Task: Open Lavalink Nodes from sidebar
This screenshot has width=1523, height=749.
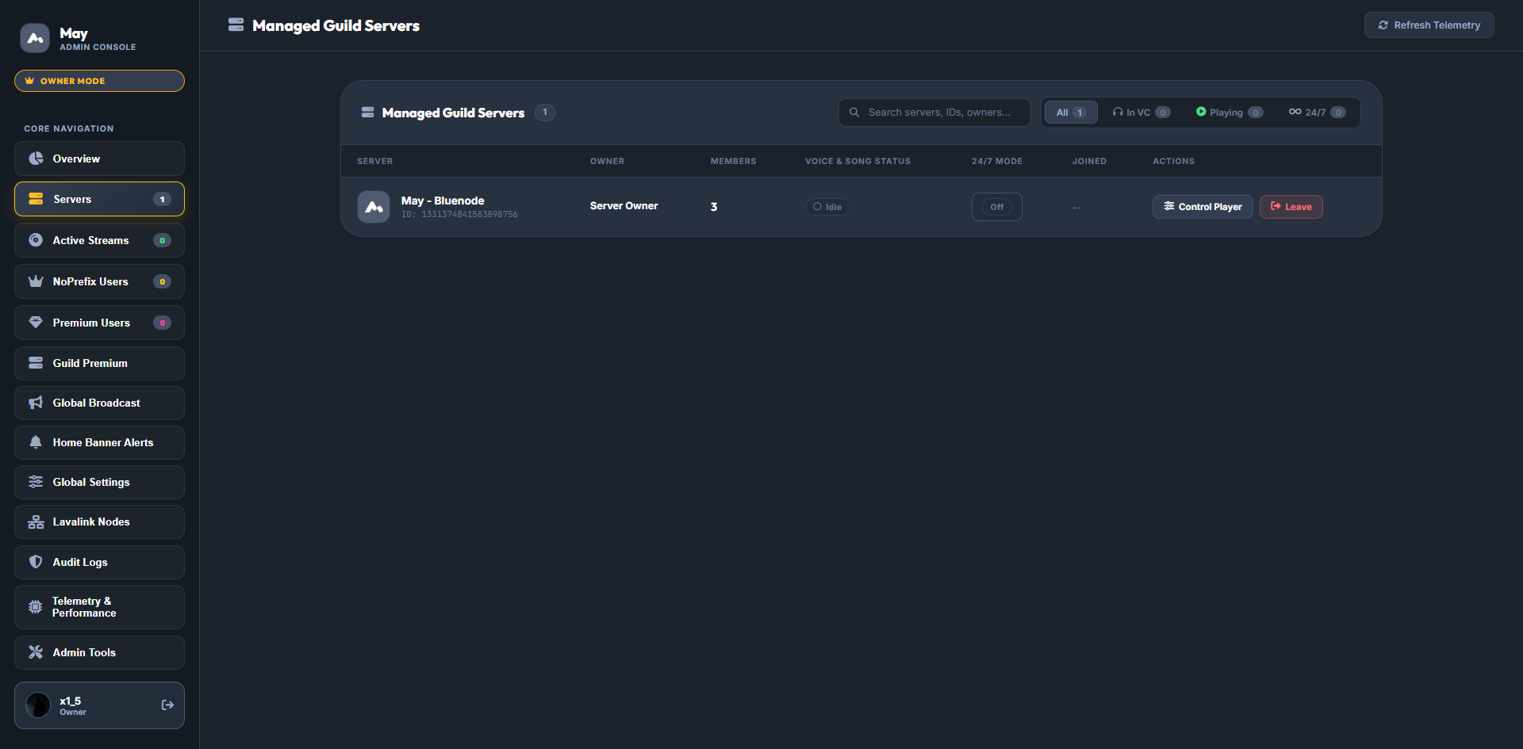Action: pos(99,522)
